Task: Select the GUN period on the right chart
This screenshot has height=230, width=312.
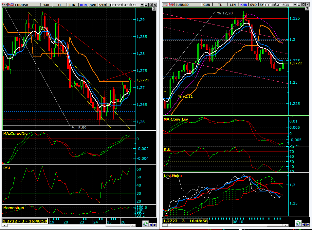Action: point(207,5)
